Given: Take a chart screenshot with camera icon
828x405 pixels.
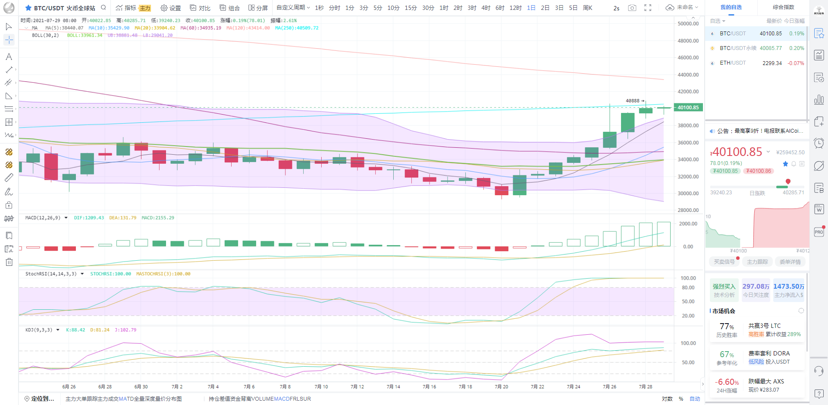Looking at the screenshot, I should click(632, 8).
